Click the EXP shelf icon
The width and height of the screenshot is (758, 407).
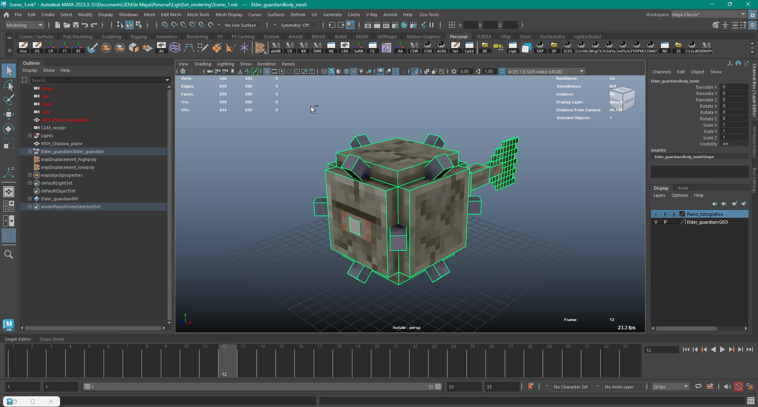(540, 47)
